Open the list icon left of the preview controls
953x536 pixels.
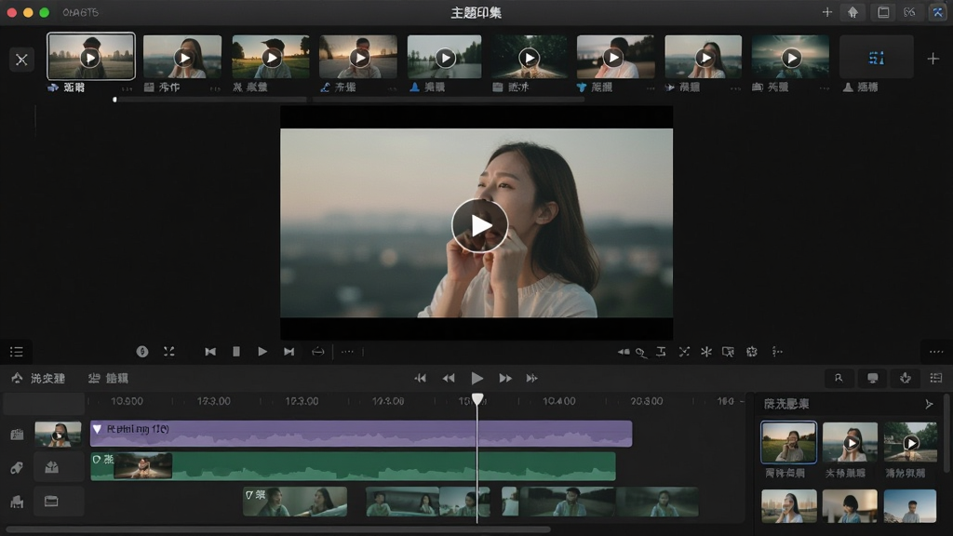[17, 352]
